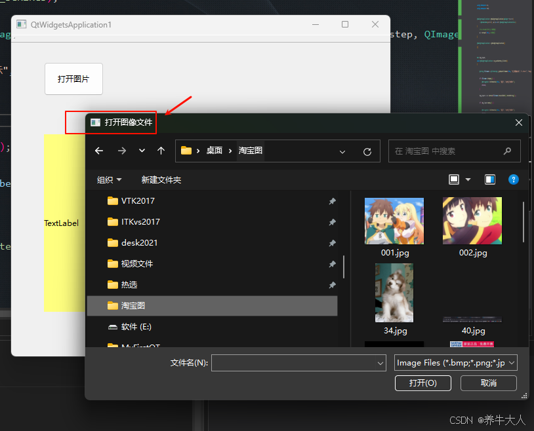
Task: Click the 取消 button
Action: [488, 383]
